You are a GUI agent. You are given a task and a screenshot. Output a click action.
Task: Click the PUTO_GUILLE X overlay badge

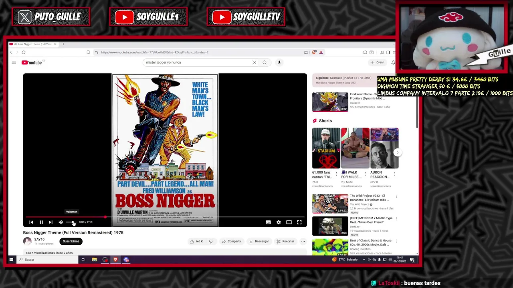(51, 17)
